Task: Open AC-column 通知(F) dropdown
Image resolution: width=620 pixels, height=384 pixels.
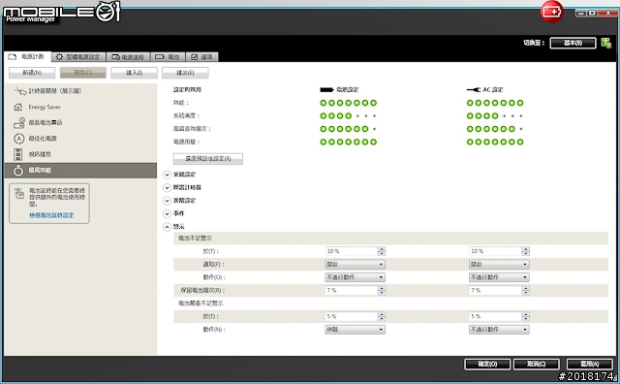Action: (499, 264)
